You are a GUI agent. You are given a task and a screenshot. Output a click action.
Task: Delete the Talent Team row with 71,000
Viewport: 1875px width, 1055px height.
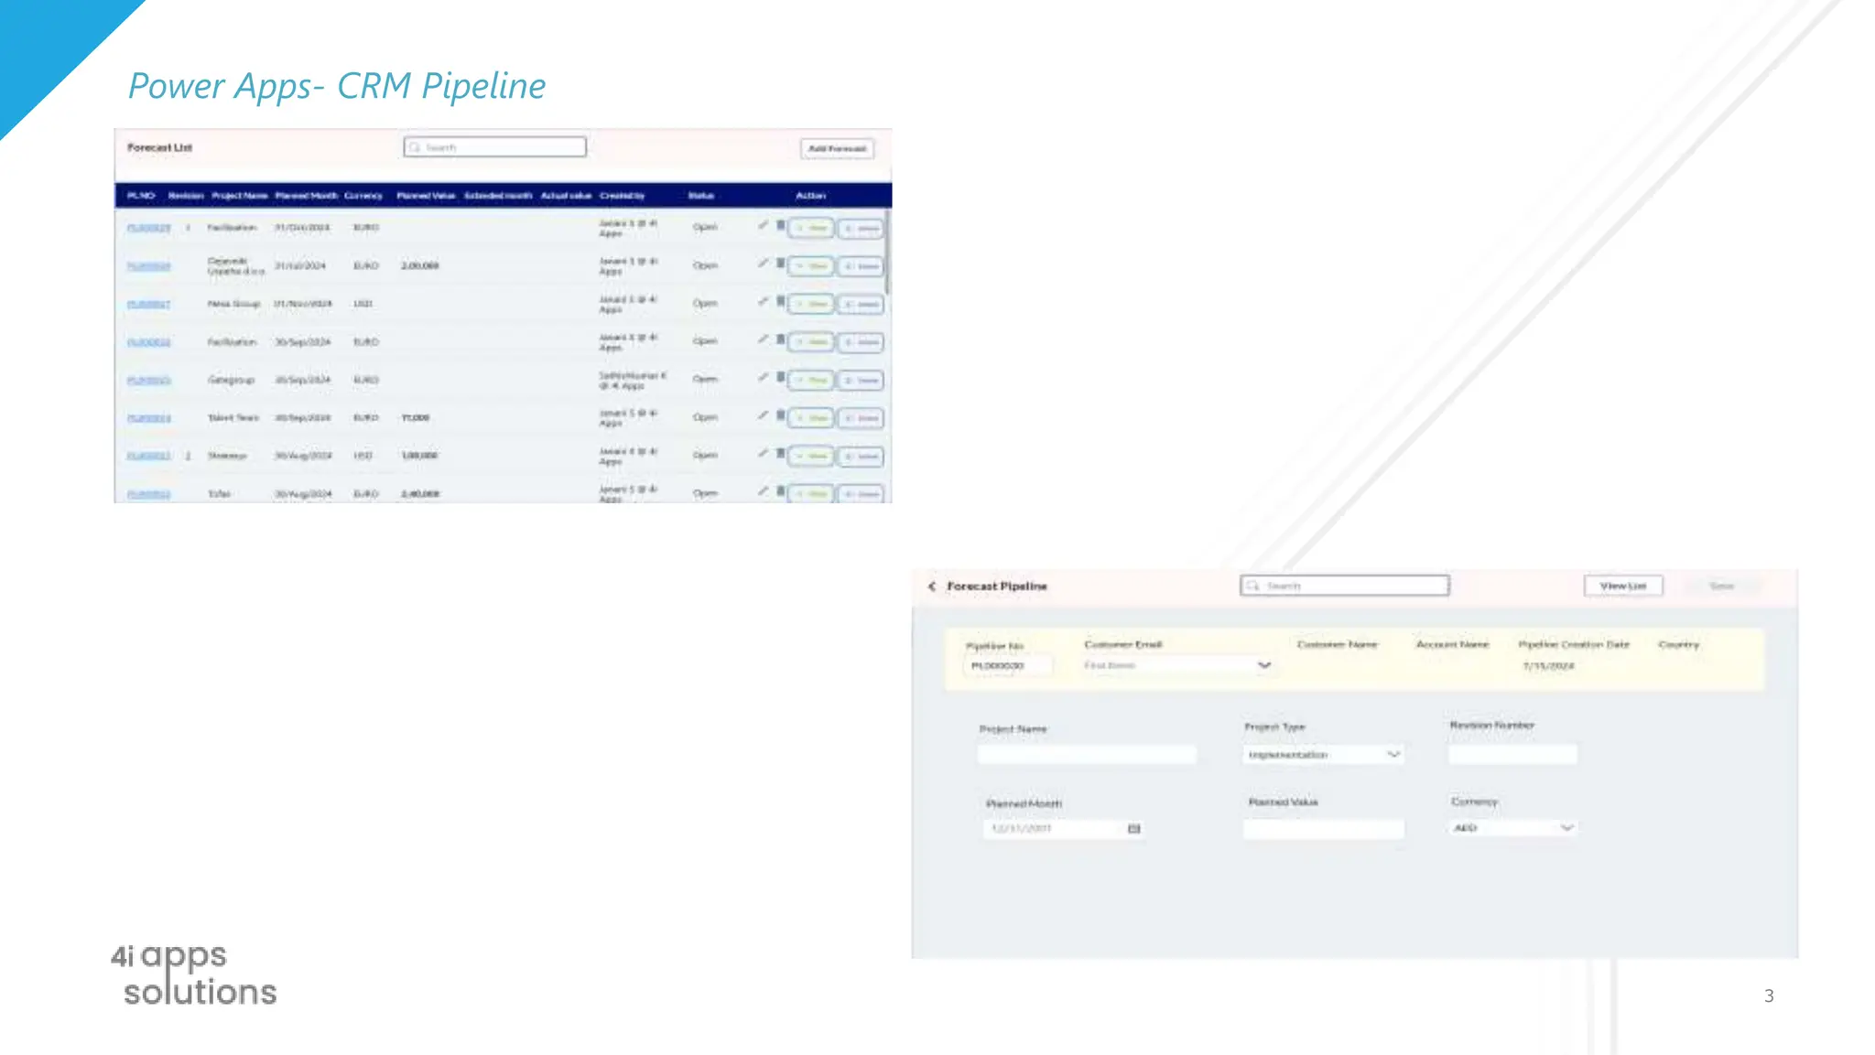coord(780,415)
